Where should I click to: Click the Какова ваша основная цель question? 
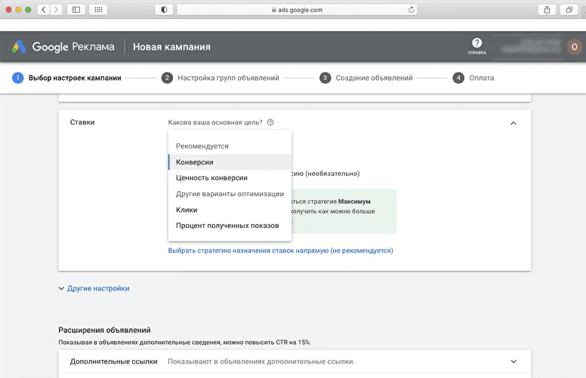click(x=215, y=122)
